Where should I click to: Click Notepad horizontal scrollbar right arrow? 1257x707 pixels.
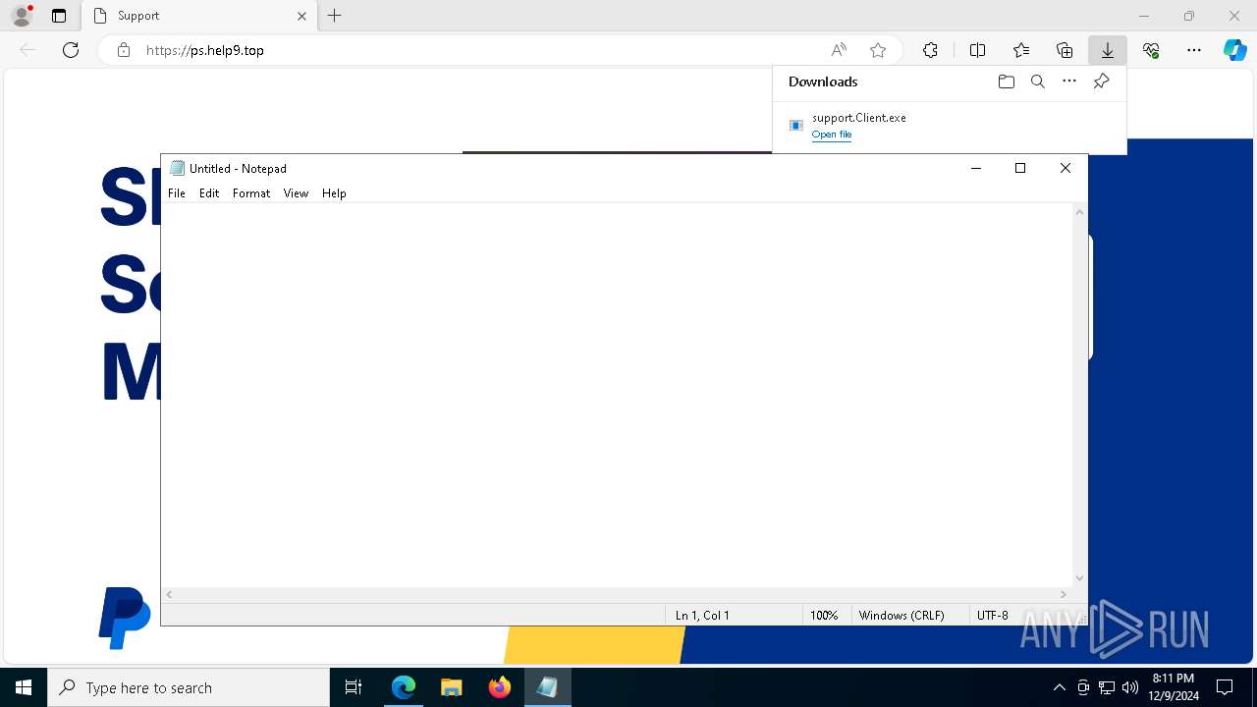[1064, 594]
